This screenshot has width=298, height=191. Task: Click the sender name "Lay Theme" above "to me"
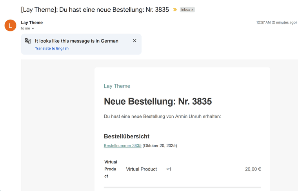pyautogui.click(x=32, y=23)
